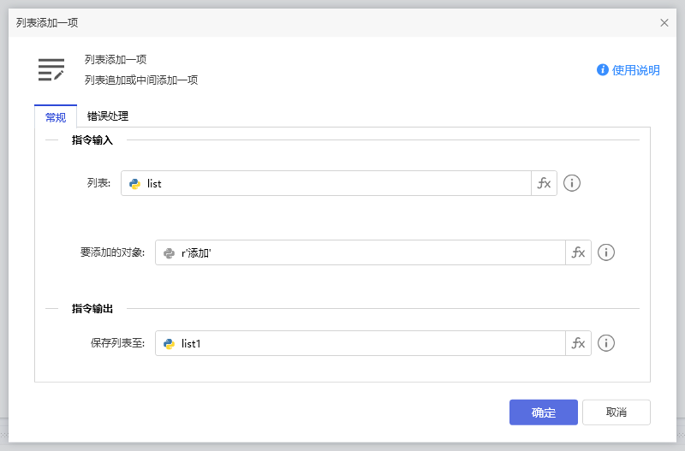
Task: Switch to the 错误处理 tab
Action: tap(108, 117)
